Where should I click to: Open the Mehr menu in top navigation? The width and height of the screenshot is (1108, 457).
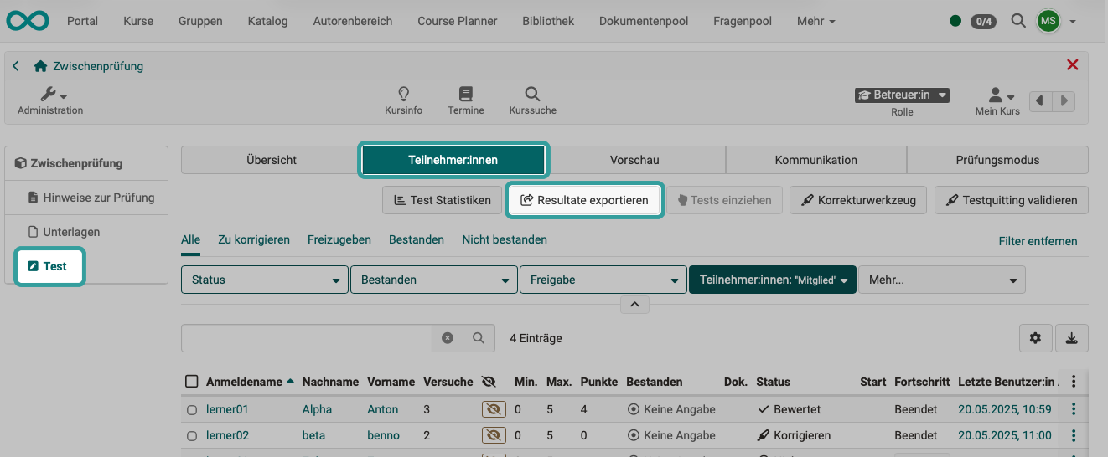point(816,21)
